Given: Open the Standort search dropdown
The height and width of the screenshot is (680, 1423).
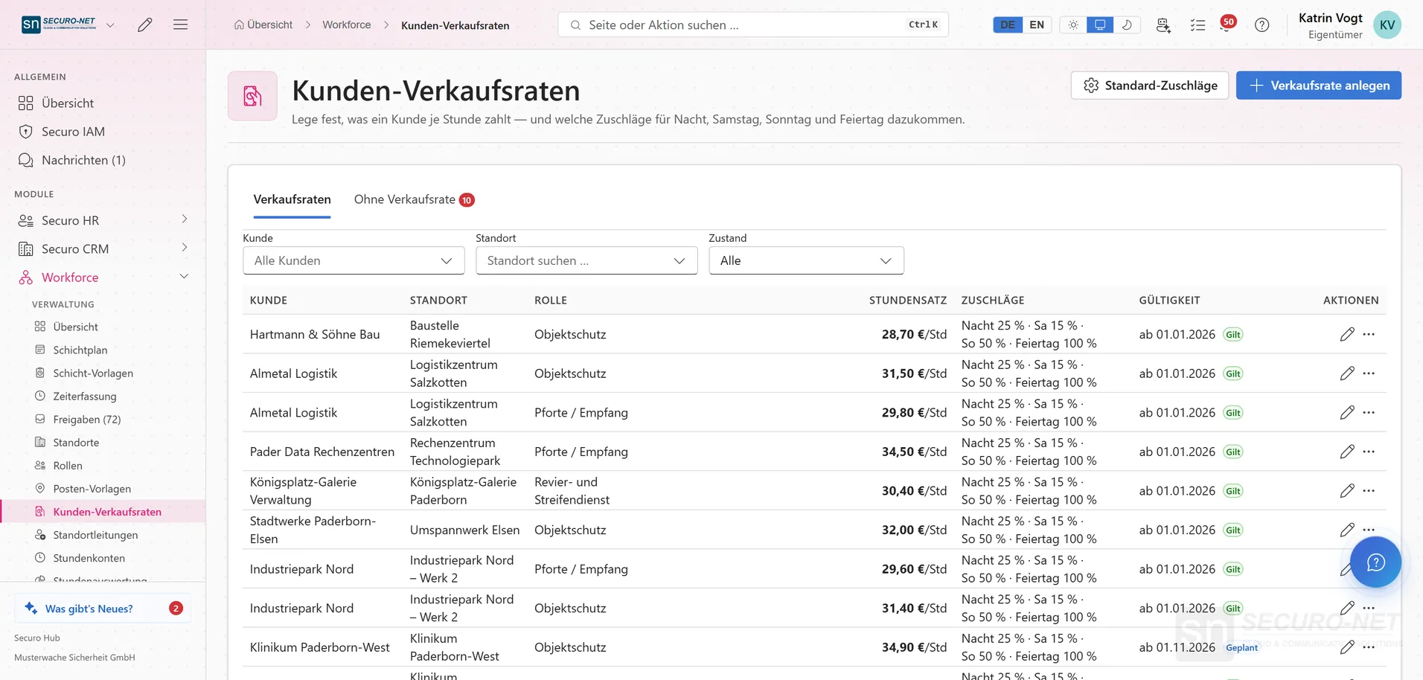Looking at the screenshot, I should pos(586,260).
